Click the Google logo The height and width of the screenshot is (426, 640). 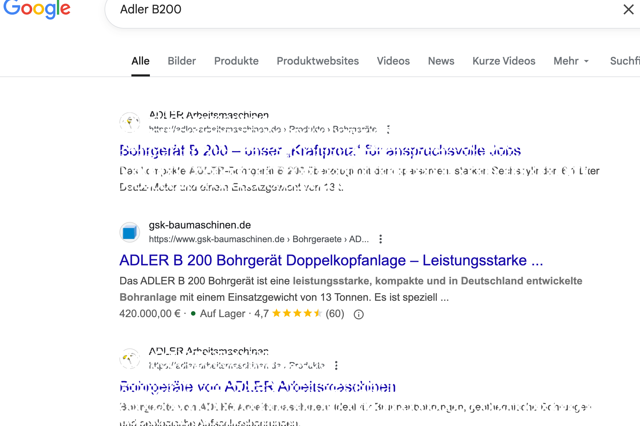tap(37, 9)
